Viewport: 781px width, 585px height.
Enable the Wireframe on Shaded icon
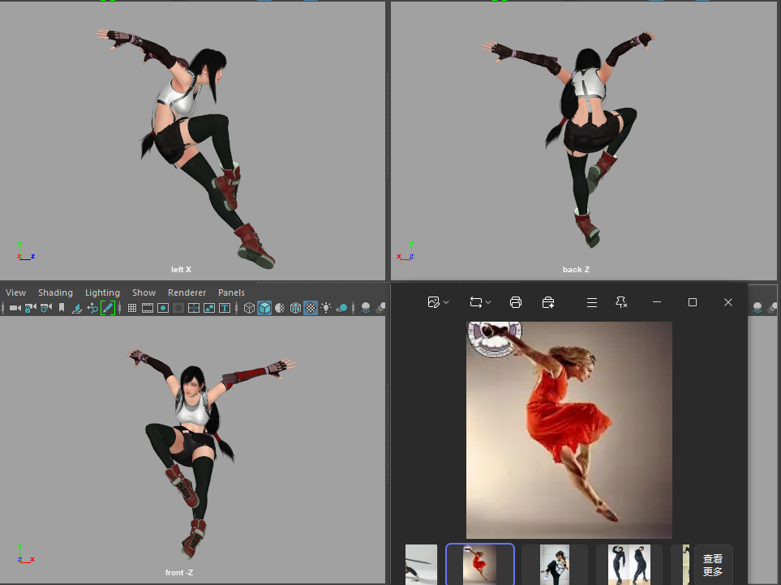click(x=295, y=308)
